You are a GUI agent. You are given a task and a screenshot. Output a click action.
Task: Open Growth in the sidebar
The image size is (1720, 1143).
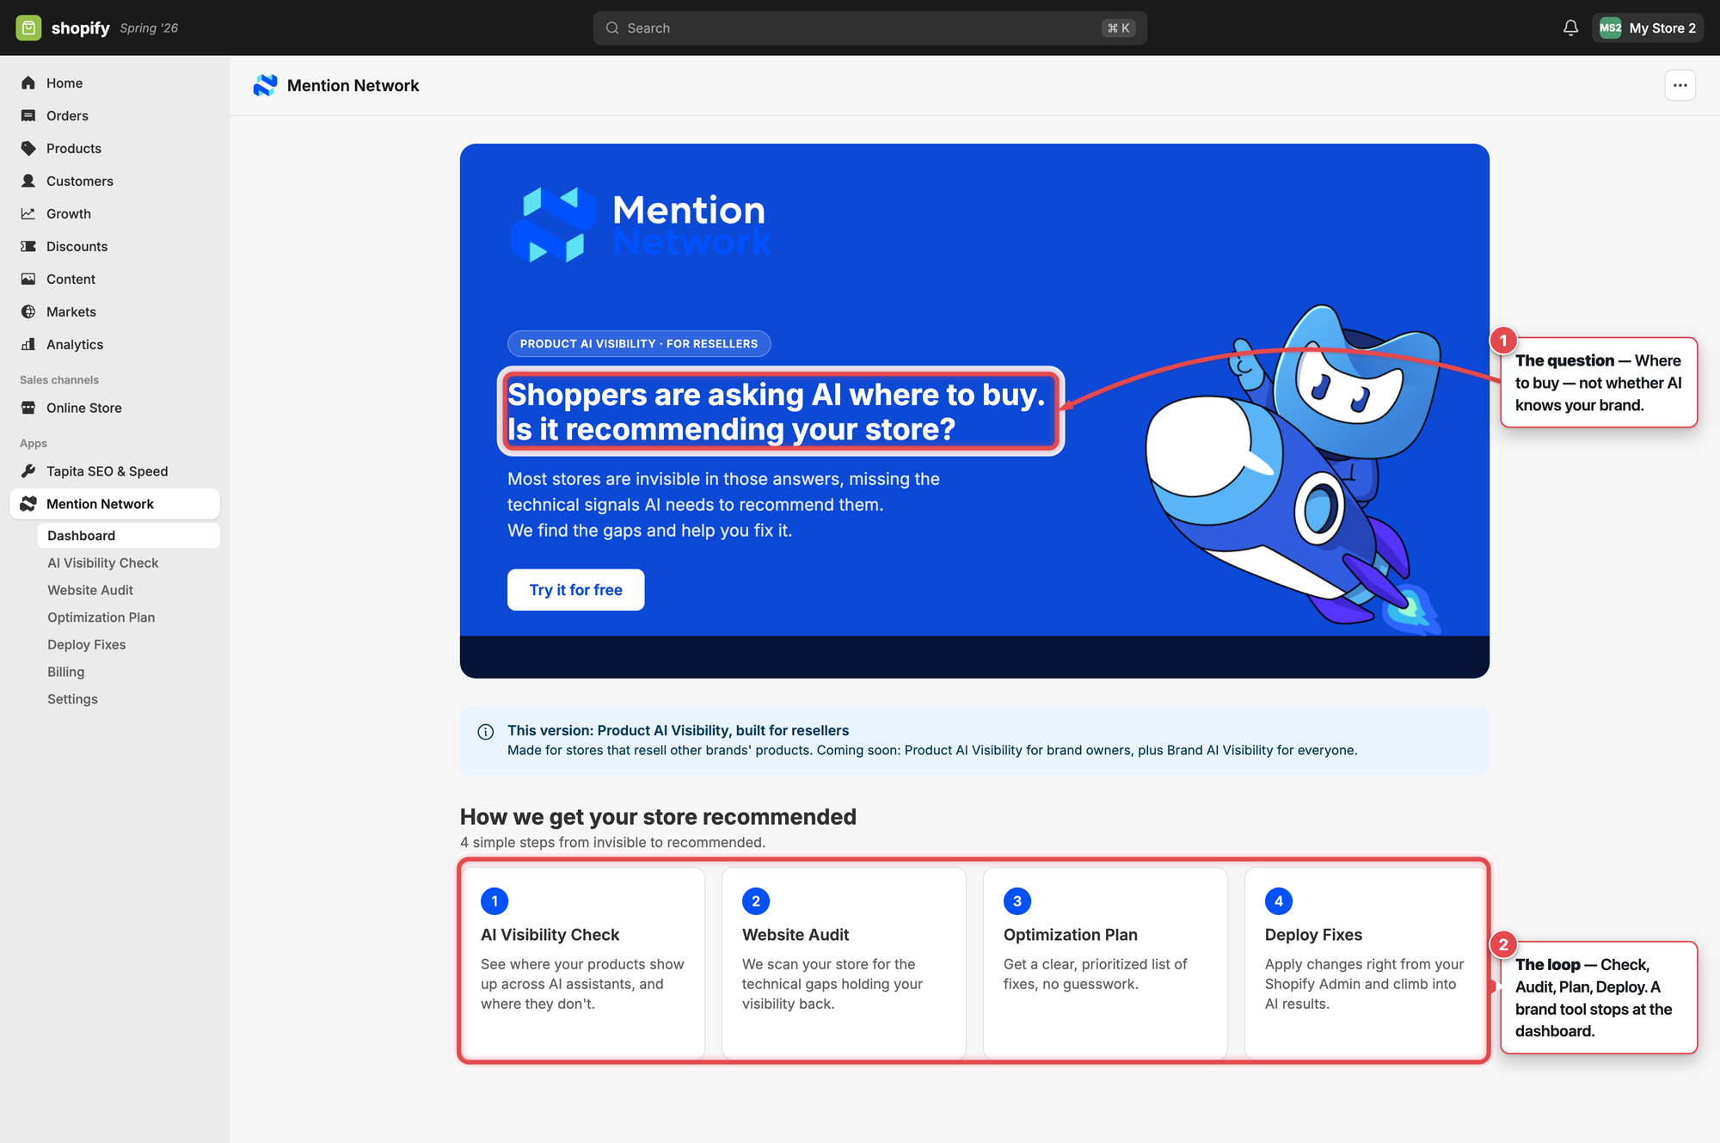coord(115,213)
